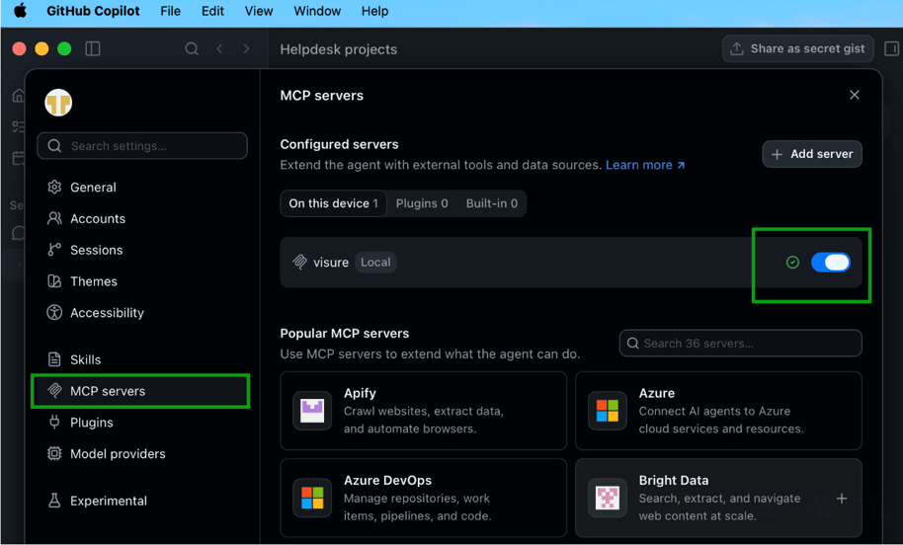The width and height of the screenshot is (903, 545).
Task: Open the Apify server card icon
Action: [x=312, y=411]
